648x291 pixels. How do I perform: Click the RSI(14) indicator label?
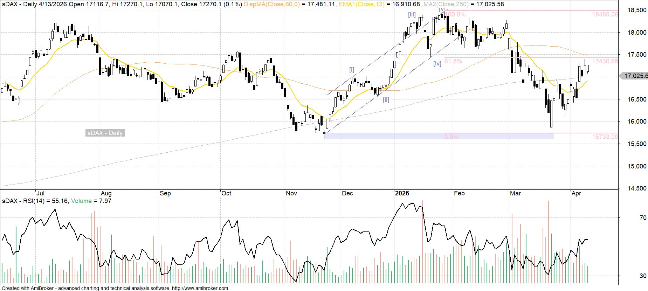click(34, 201)
